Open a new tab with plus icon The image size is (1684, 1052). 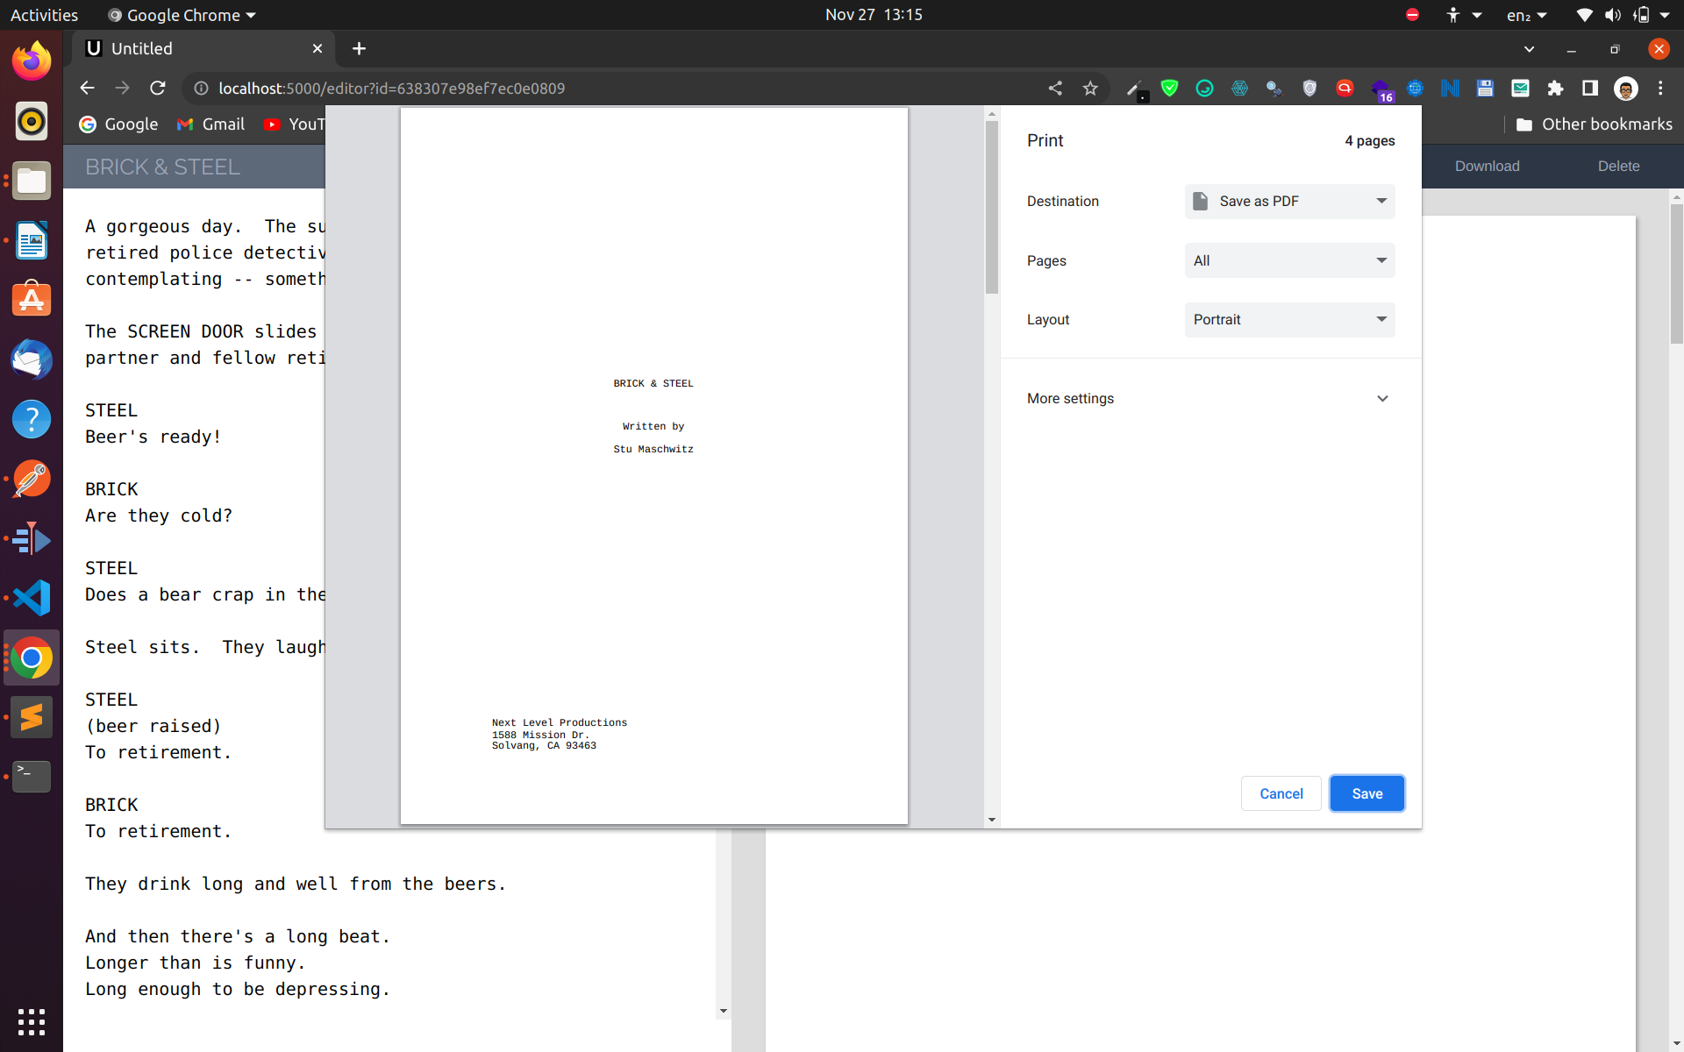359,48
